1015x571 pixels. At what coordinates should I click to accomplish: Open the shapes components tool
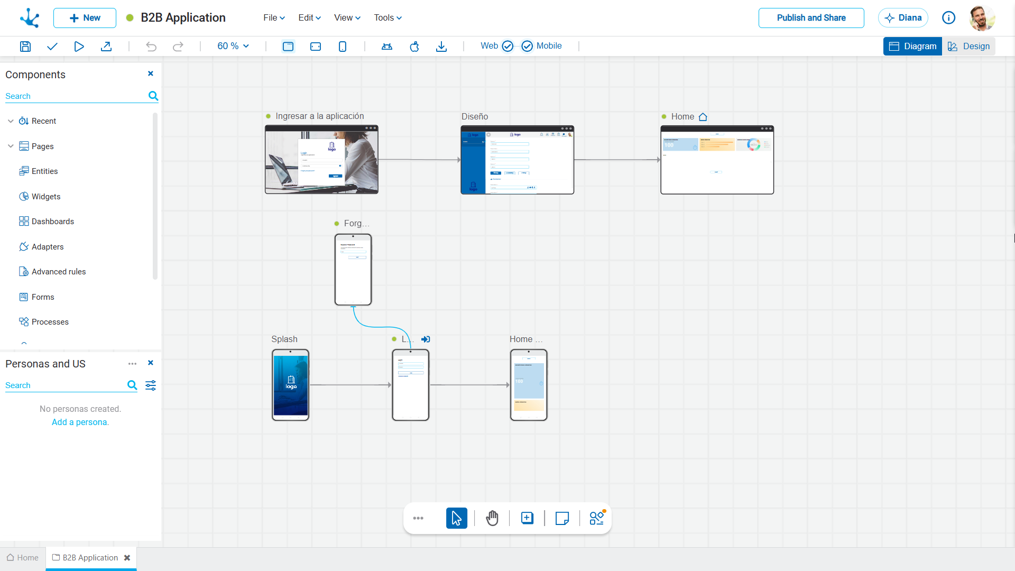[597, 518]
